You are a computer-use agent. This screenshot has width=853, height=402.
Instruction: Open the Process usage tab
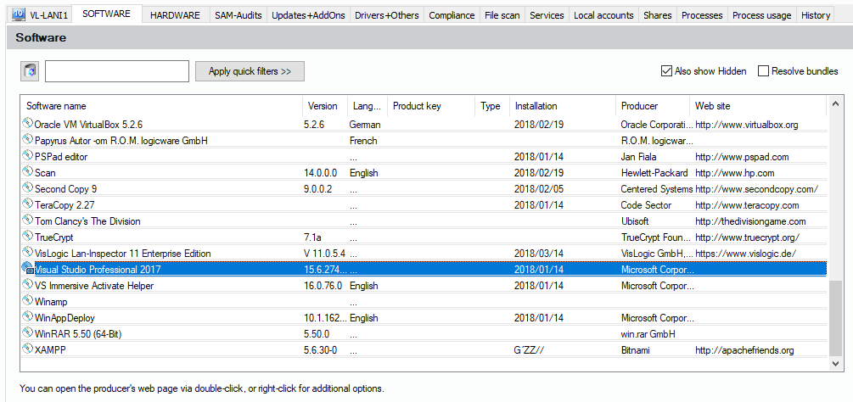point(761,15)
